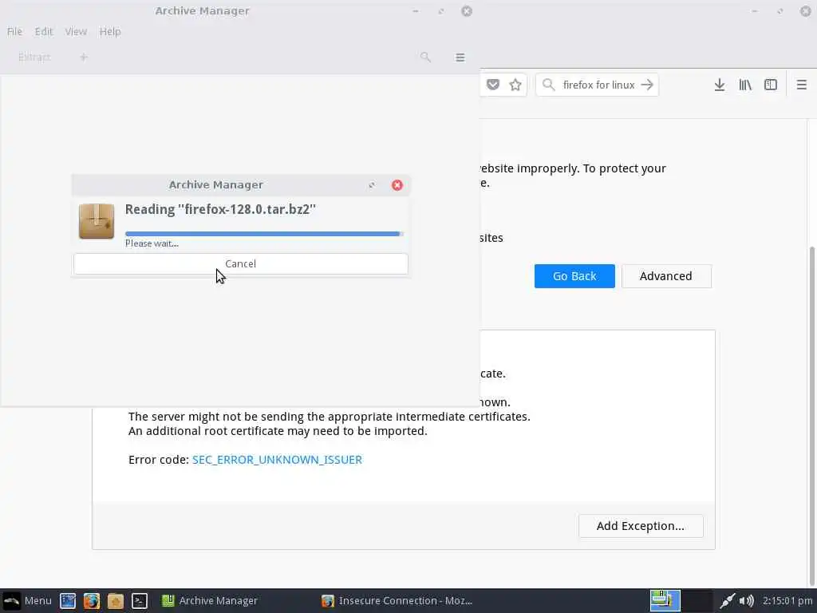Maximize the Firefox window
This screenshot has width=817, height=613.
coord(780,11)
